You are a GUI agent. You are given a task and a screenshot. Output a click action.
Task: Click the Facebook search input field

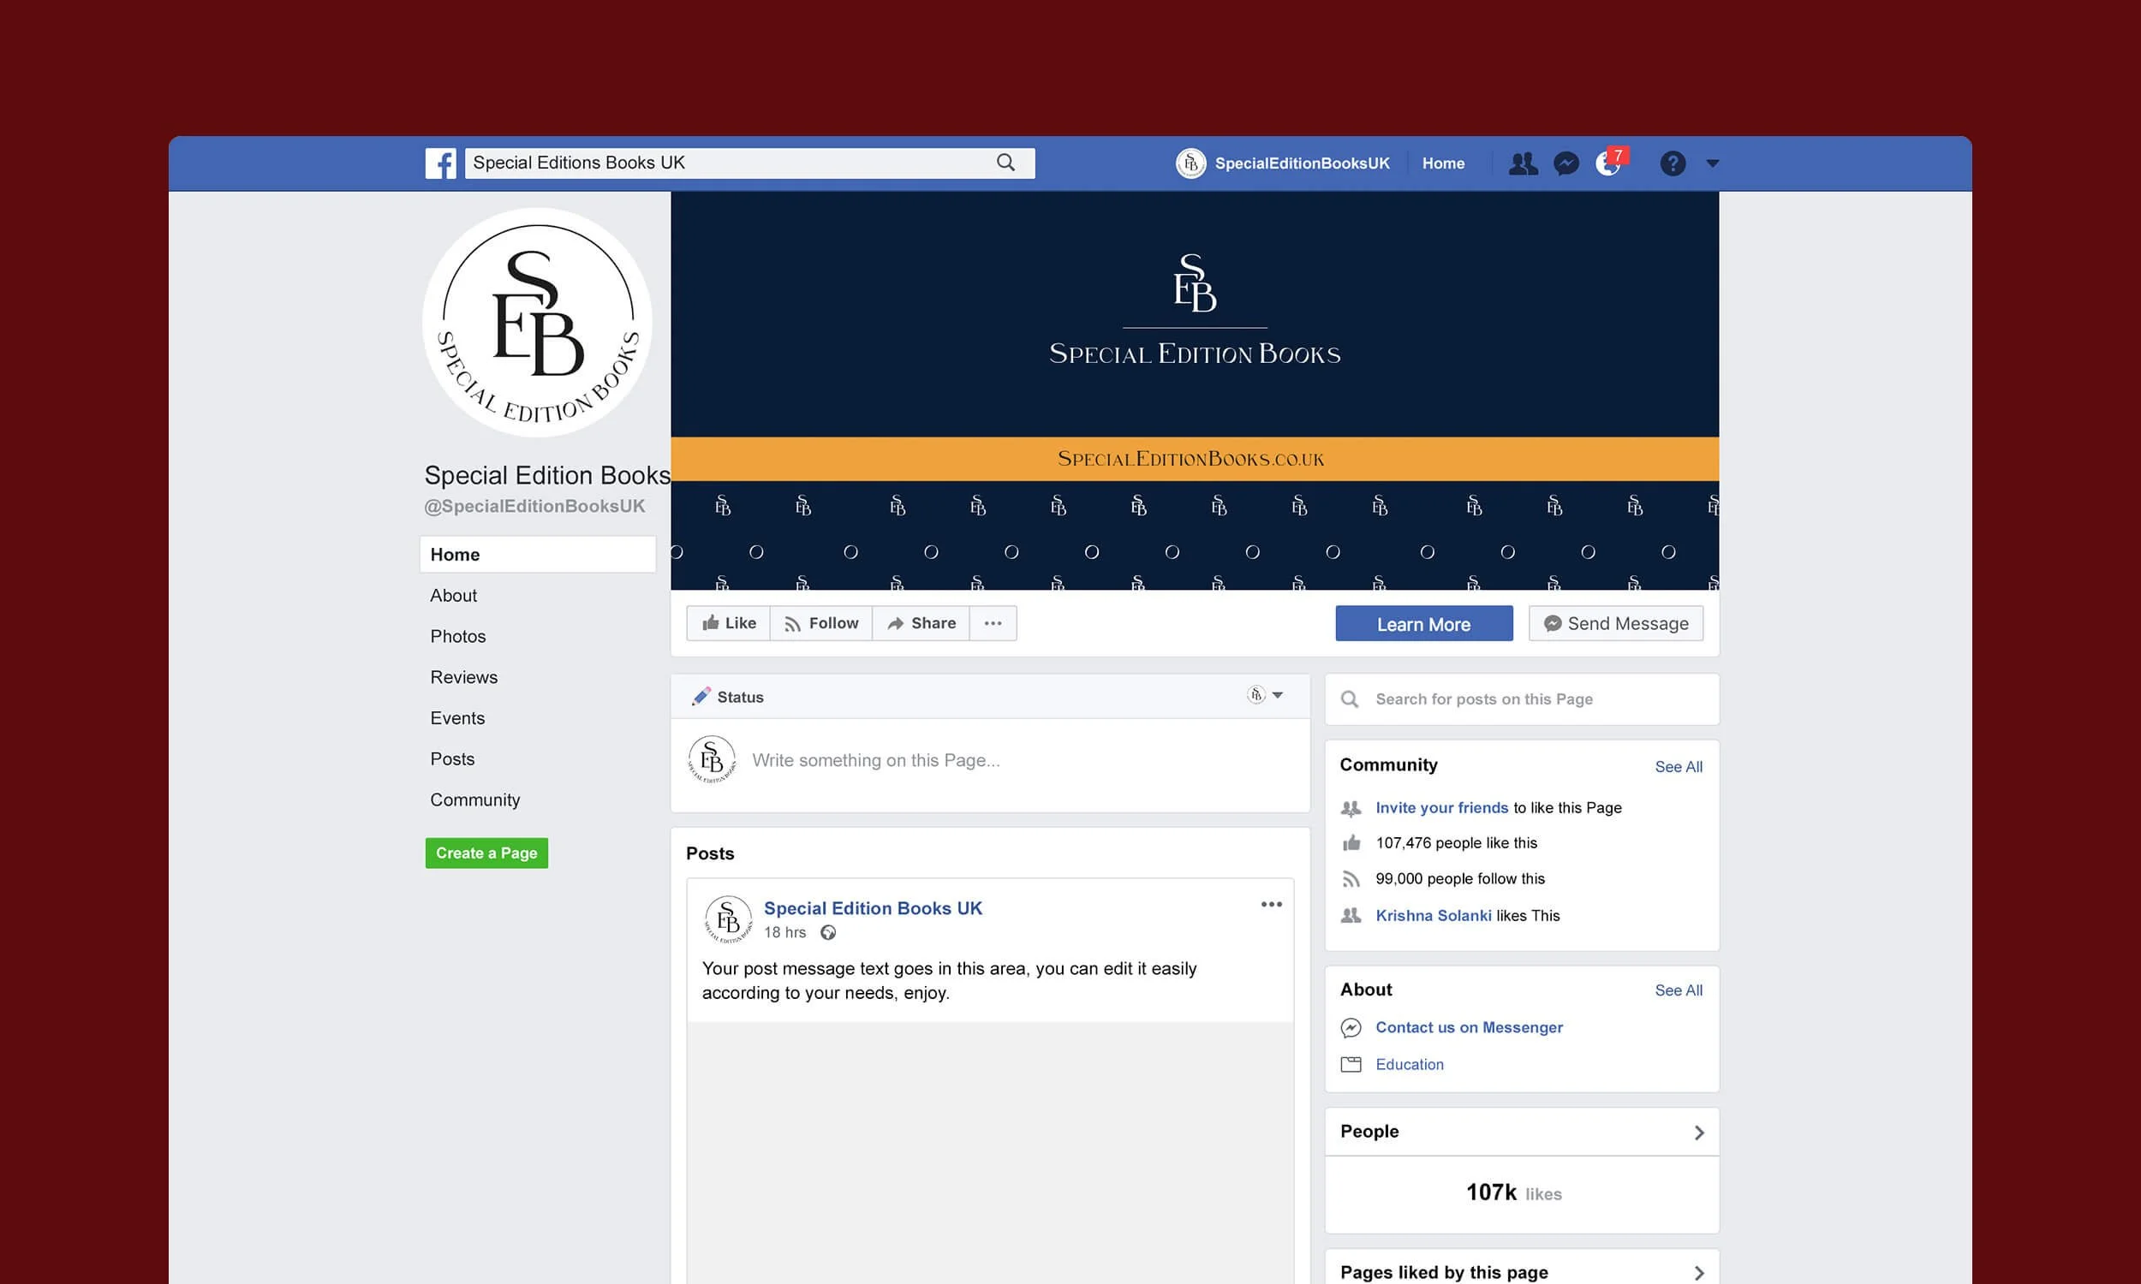coord(749,163)
